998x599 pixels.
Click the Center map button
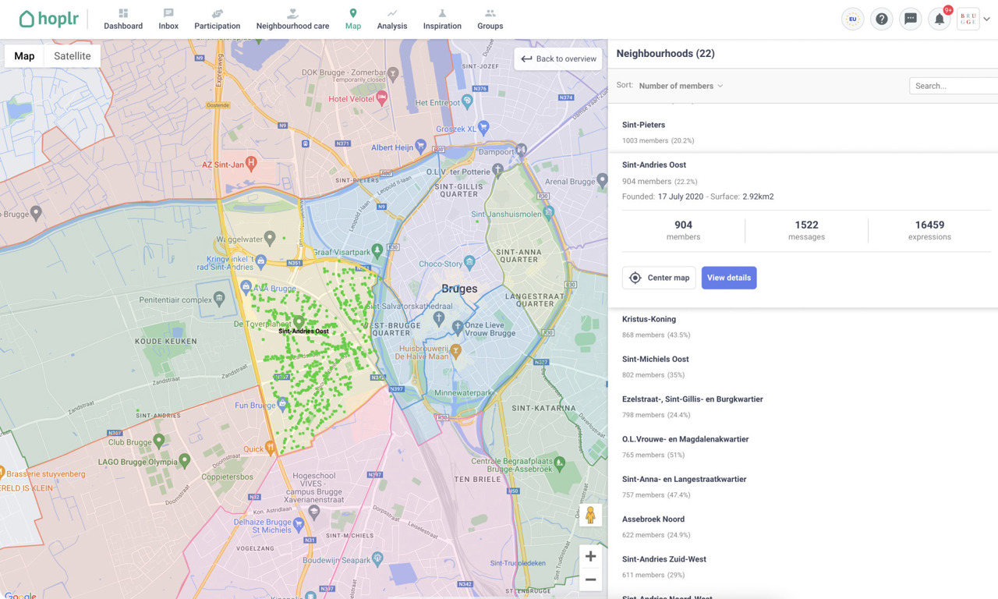659,278
